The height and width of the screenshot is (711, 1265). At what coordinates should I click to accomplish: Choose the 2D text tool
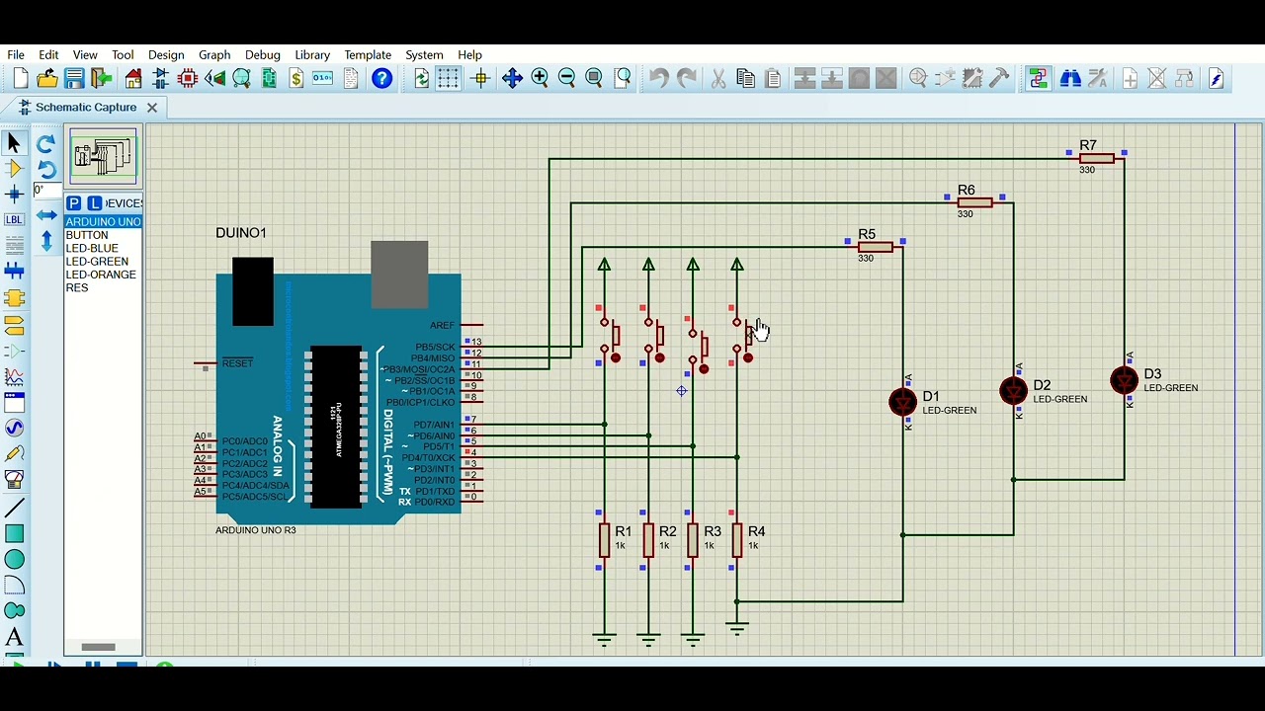coord(14,637)
